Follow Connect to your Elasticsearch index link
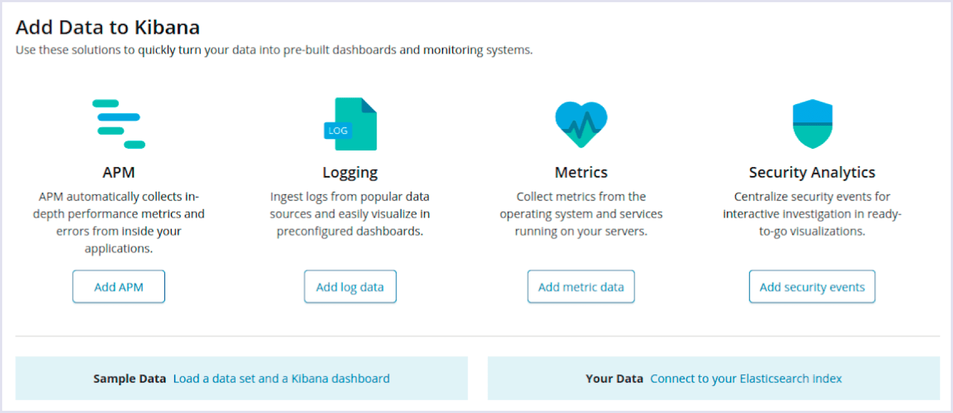 tap(746, 379)
